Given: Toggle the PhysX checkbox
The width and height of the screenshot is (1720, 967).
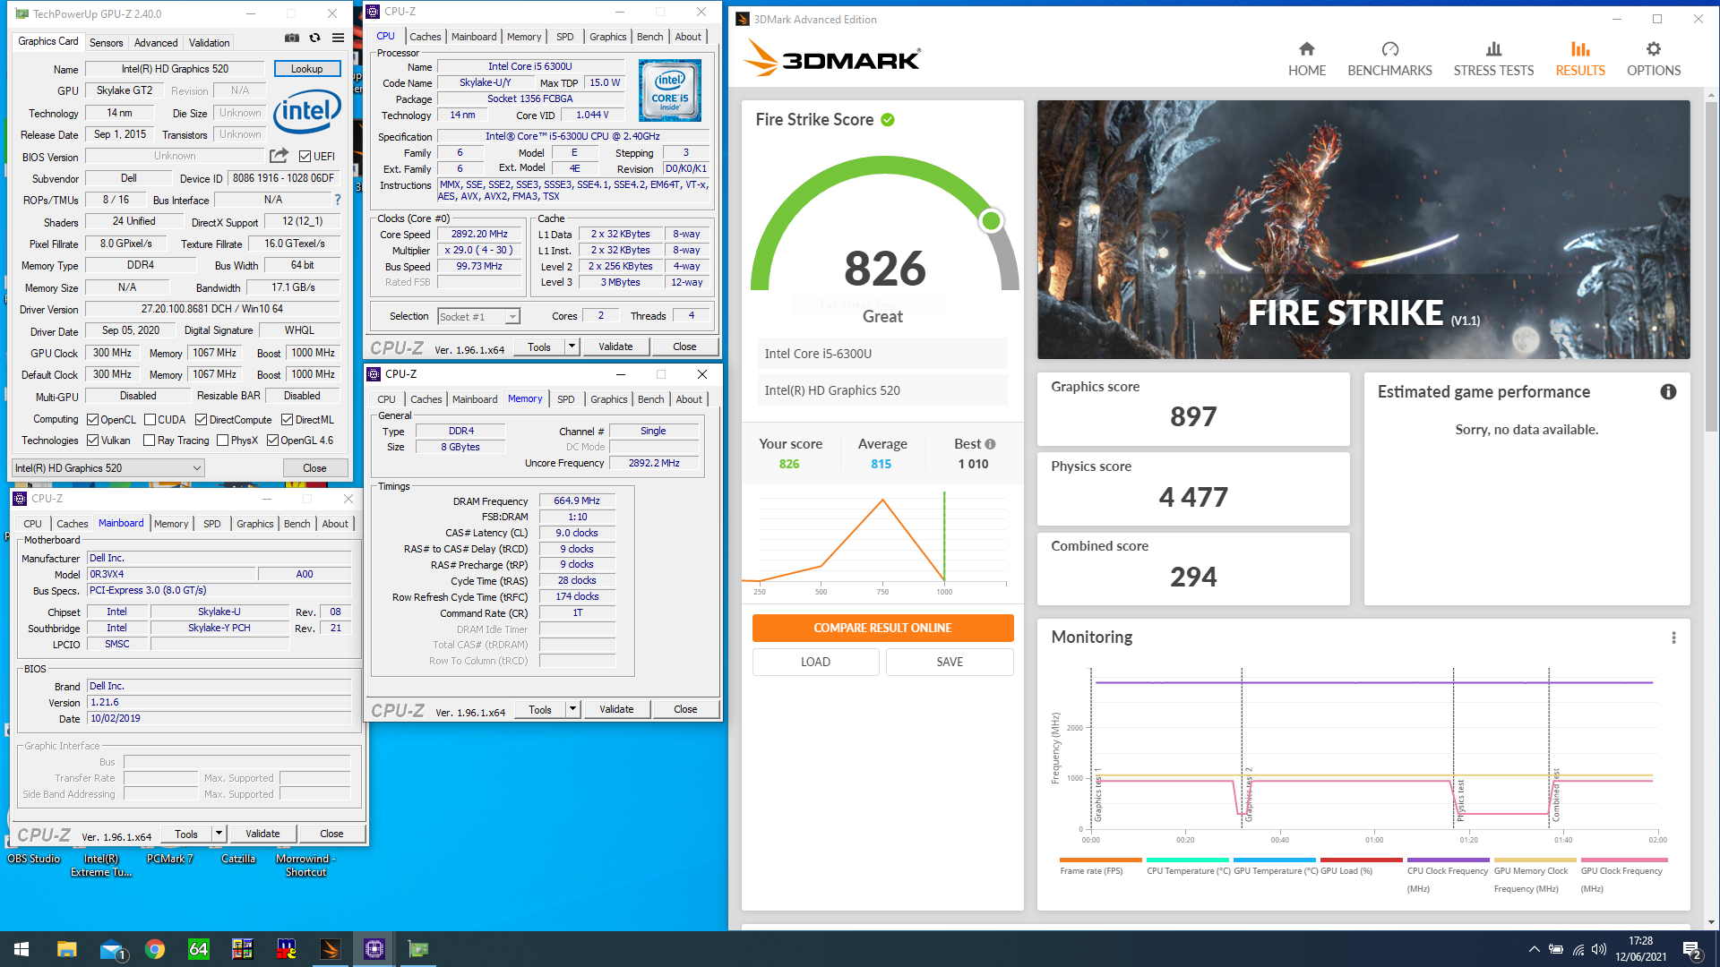Looking at the screenshot, I should pyautogui.click(x=222, y=441).
